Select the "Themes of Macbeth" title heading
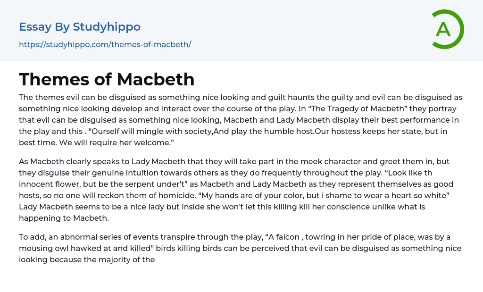Image resolution: width=483 pixels, height=292 pixels. (x=107, y=79)
